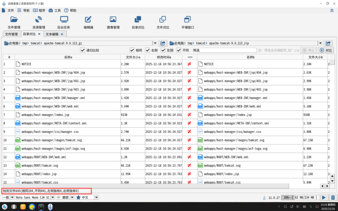Screen dimensions: 338x211
Task: Toggle the 右侧 filter checkbox
Action: 147,50
